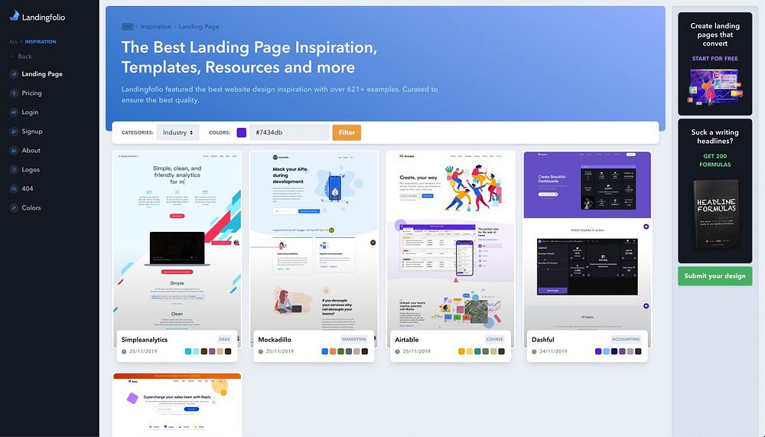The width and height of the screenshot is (765, 437).
Task: Select the teal swatch on Airtable card
Action: coord(477,351)
